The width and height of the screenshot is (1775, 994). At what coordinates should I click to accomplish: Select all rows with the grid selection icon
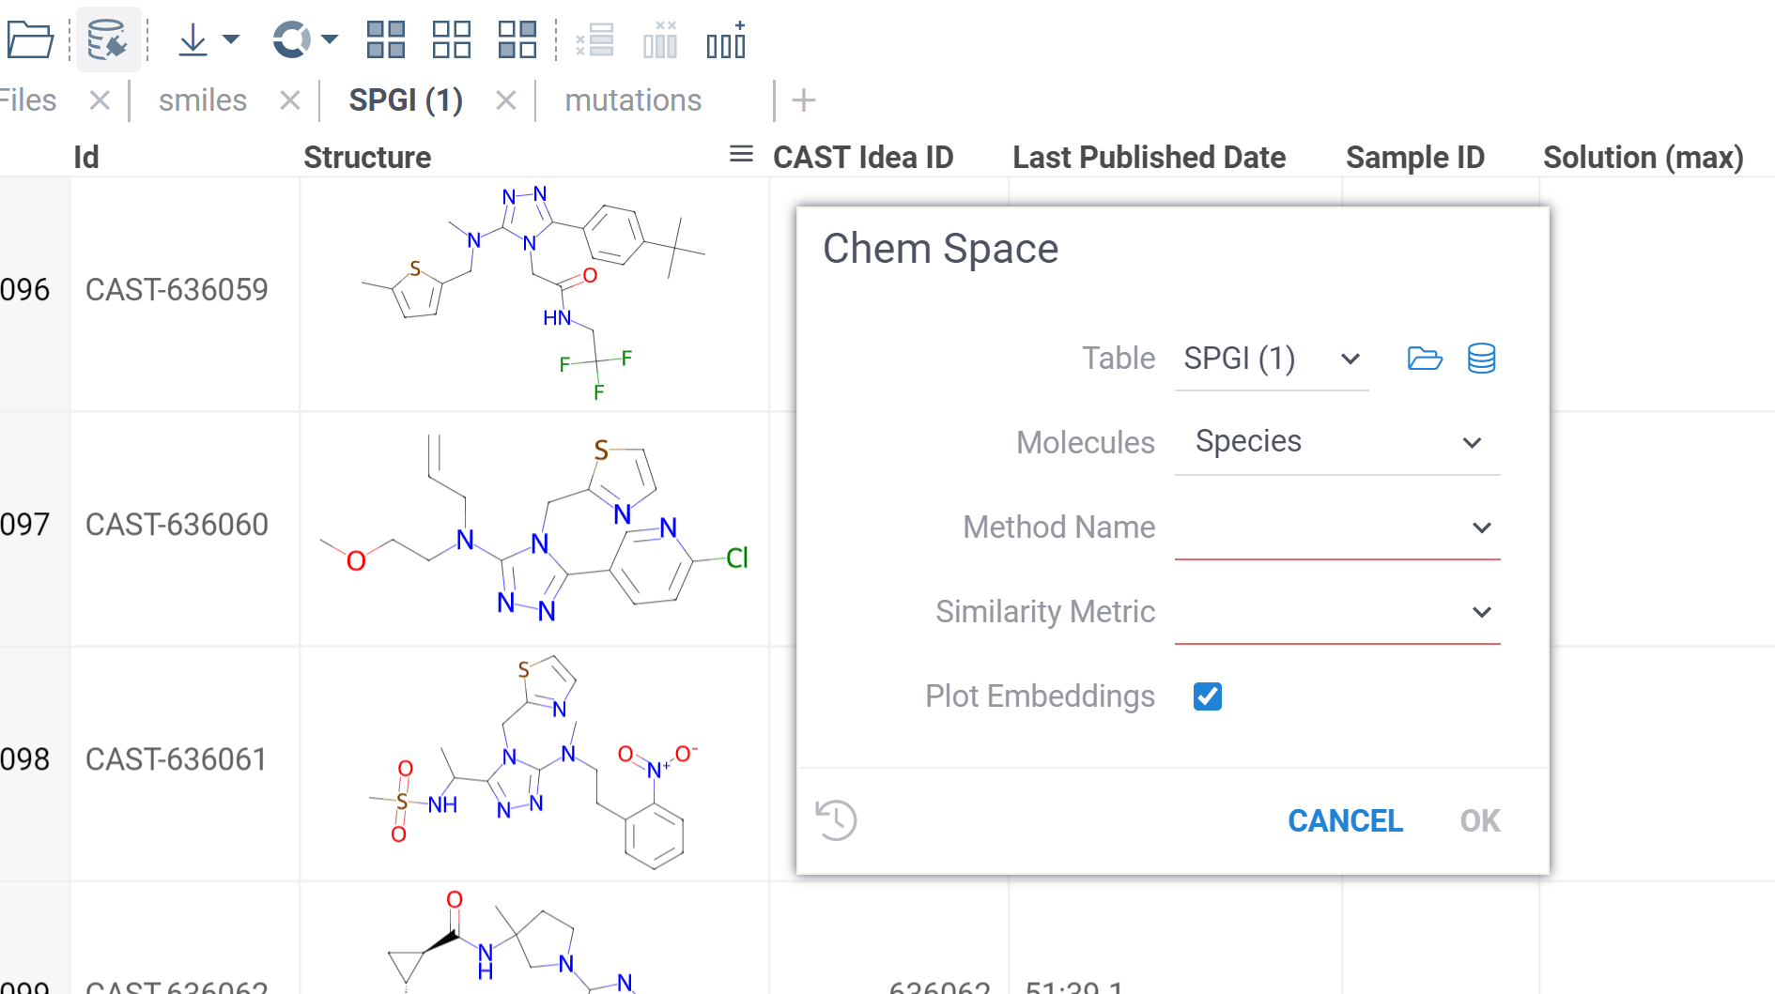pos(385,39)
